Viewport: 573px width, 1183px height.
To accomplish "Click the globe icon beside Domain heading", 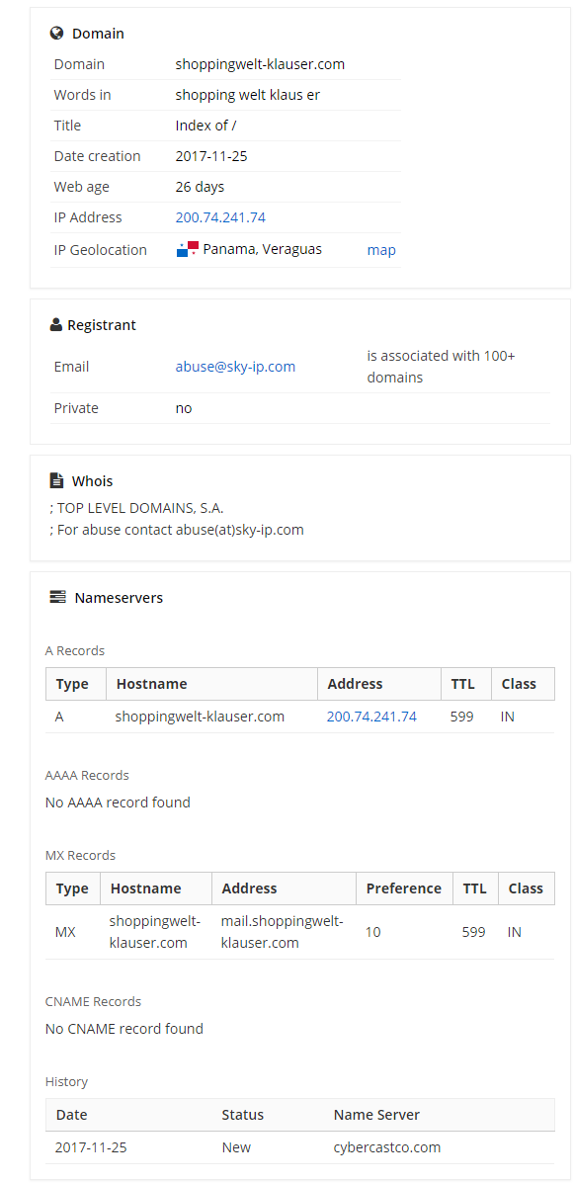I will [x=56, y=34].
